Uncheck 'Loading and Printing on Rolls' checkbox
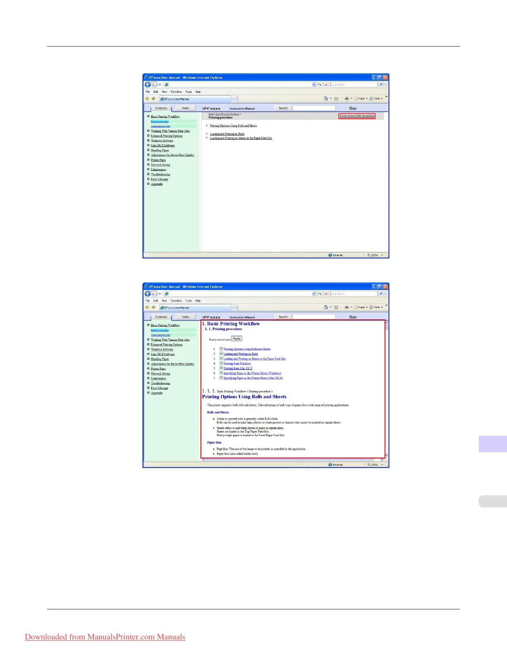The image size is (507, 656). tap(221, 354)
